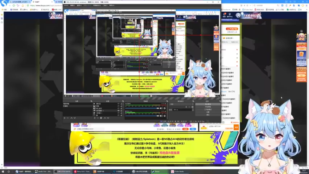
Task: Toggle lock on the media source row
Action: (x=121, y=104)
